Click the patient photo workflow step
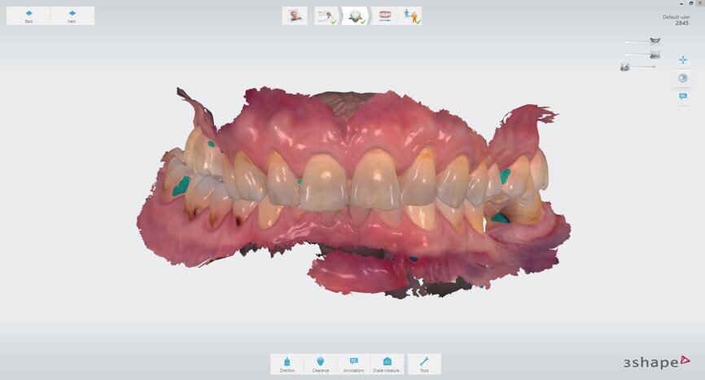Viewport: 705px width, 380px height. 294,15
